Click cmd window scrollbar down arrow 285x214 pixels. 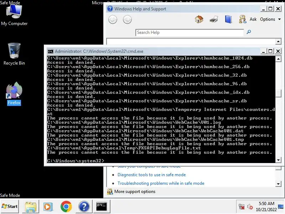278,160
